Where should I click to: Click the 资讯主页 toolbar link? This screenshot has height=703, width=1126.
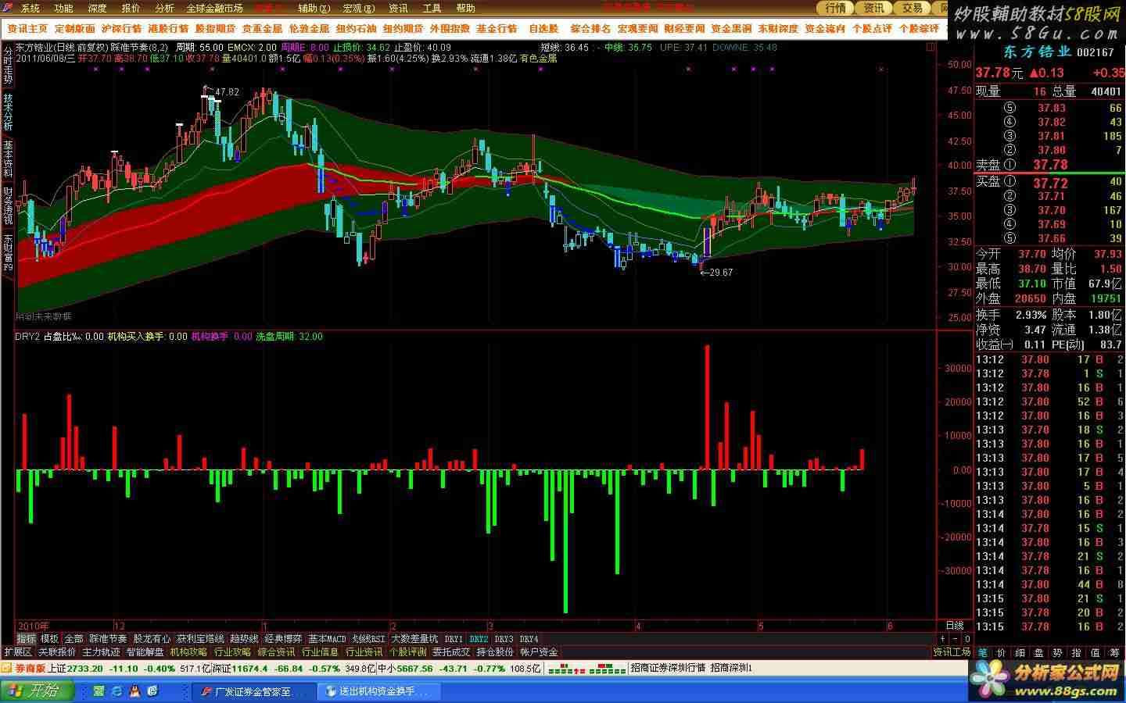point(27,28)
